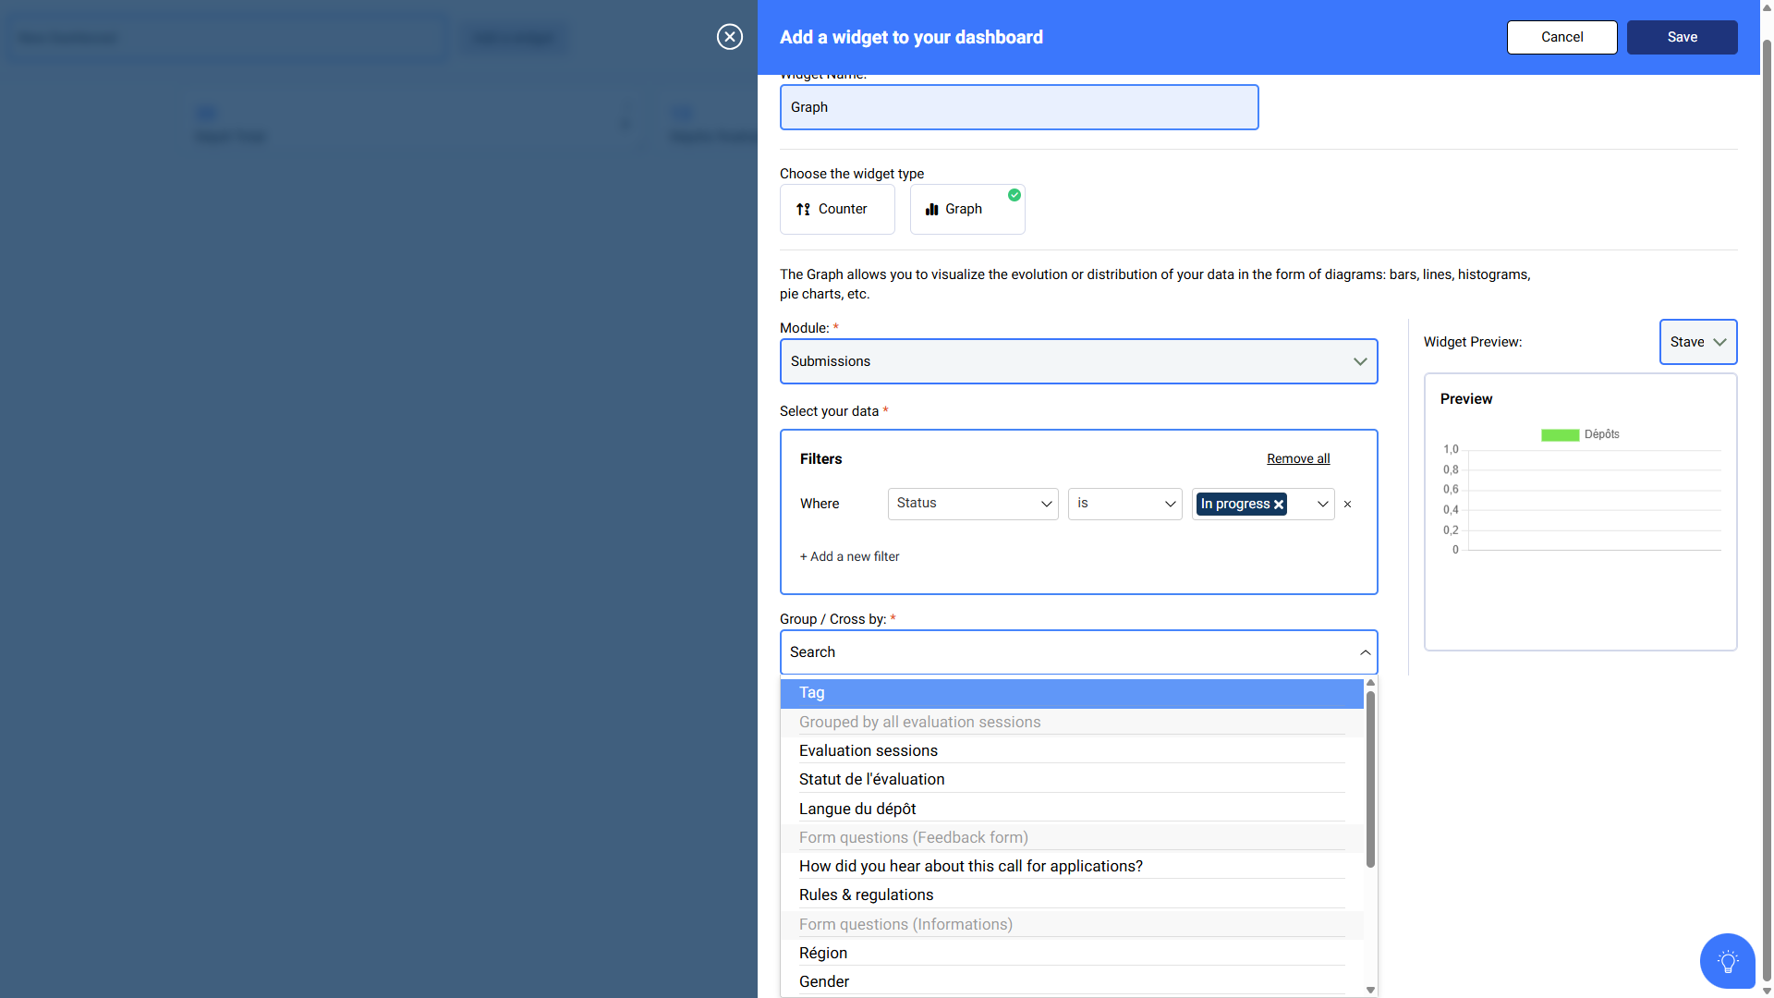
Task: Select Langue du dépôt option
Action: (x=857, y=809)
